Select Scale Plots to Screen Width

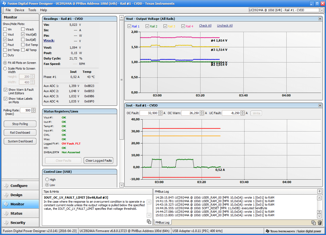[x=5, y=69]
